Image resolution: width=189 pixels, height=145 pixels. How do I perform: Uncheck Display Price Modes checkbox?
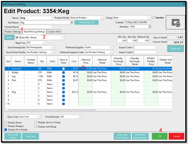6,130
